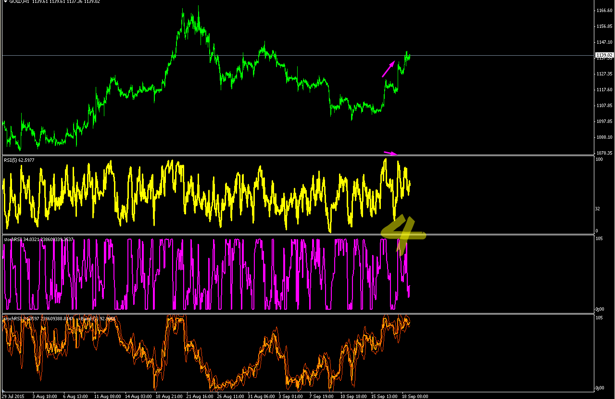Click the 1156.85 price scale label

pyautogui.click(x=604, y=26)
